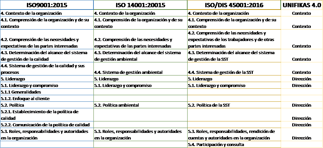Screen dimensions: 323x148
Task: Select 4.2 cell mentioning 'los trabajadores y de otras'
Action: [x=234, y=39]
